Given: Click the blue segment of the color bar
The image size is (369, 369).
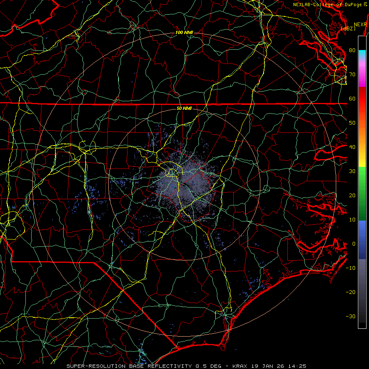Looking at the screenshot, I should pos(362,239).
